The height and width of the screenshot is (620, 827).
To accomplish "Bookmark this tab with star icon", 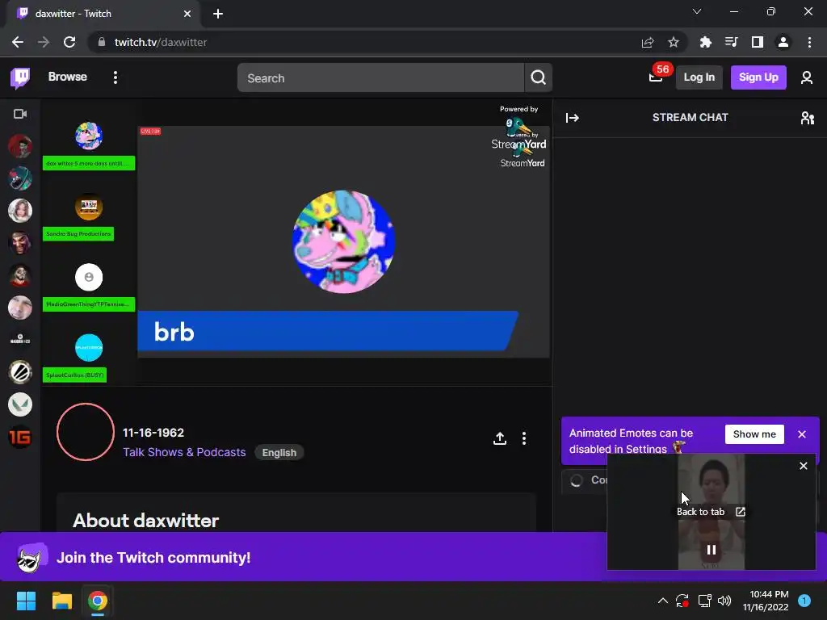I will tap(673, 42).
